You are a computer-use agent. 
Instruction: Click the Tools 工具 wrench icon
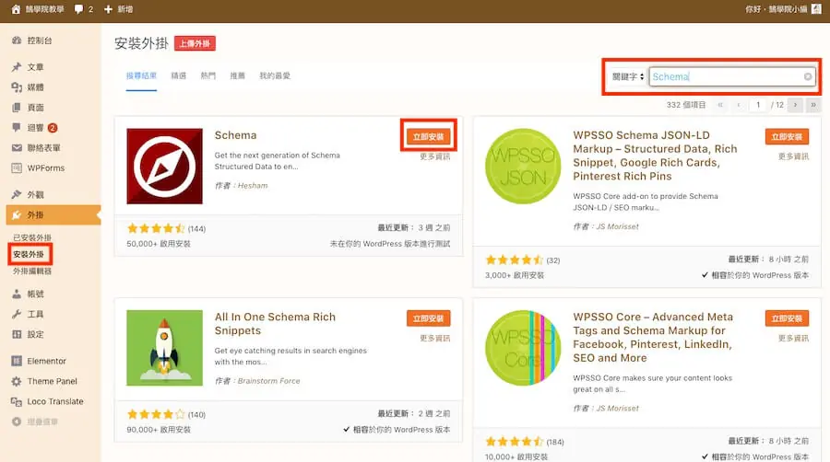17,314
